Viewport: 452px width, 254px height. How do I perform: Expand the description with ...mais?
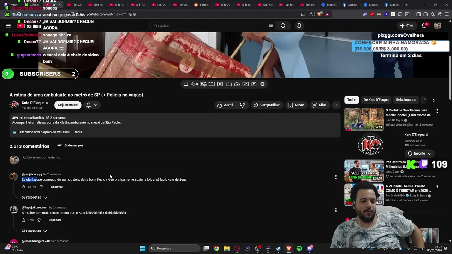point(77,132)
